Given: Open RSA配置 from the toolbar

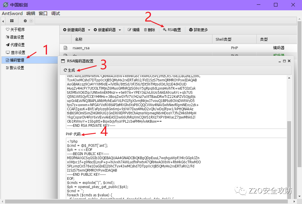Looking at the screenshot, I should coord(172,30).
